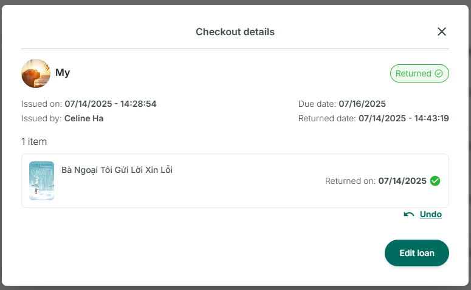Click the Checkout details heading

point(235,32)
